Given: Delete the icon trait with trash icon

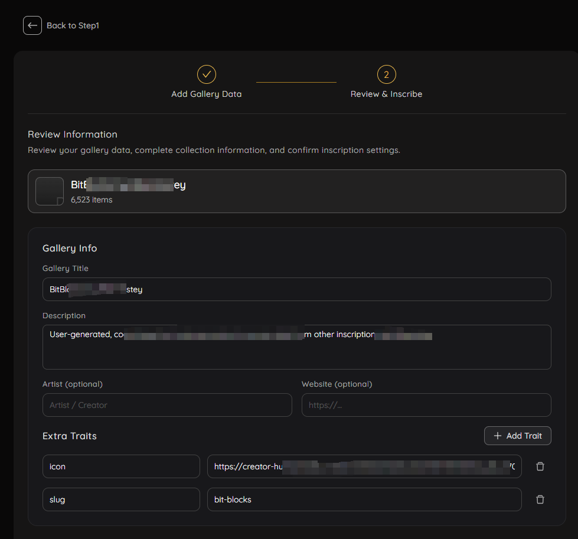Looking at the screenshot, I should click(540, 466).
